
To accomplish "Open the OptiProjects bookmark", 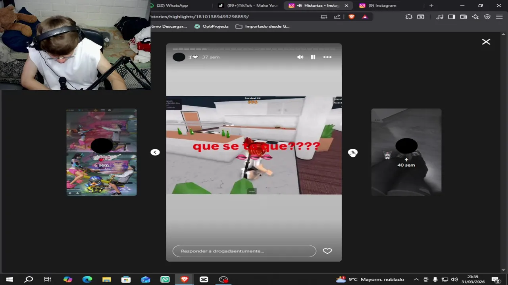I will click(x=212, y=26).
